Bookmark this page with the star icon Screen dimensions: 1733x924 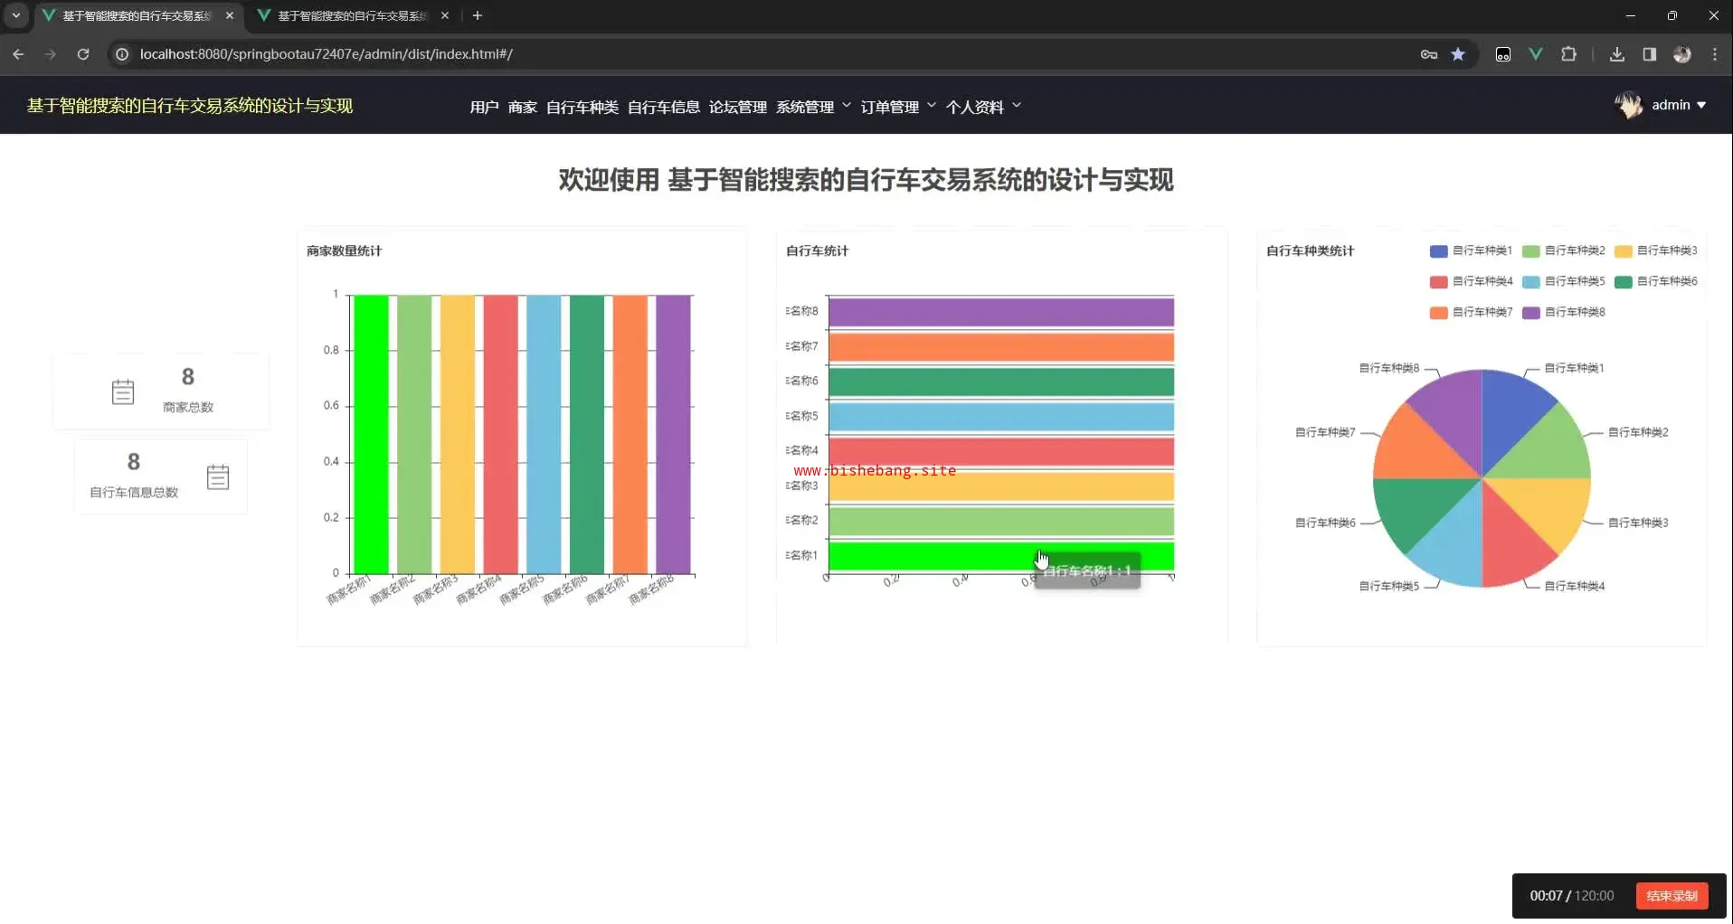(x=1458, y=54)
